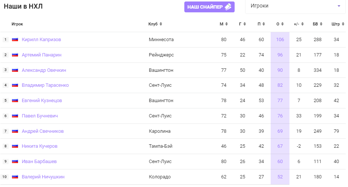Click the ticket icon on Наш снайпер button
Viewport: 348px width, 187px height.
coord(228,7)
